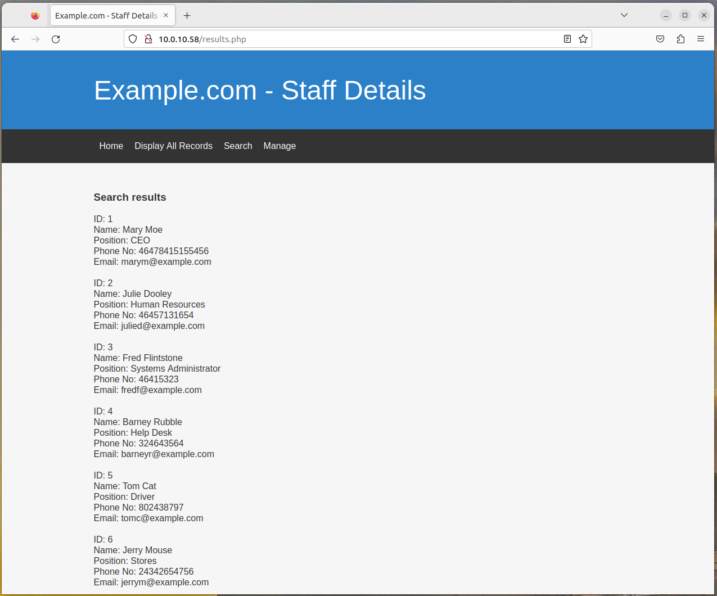Close the Staff Details tab

166,16
